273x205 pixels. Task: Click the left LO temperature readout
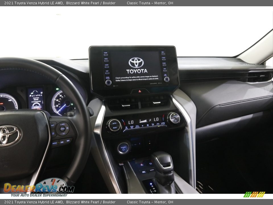pos(131,122)
